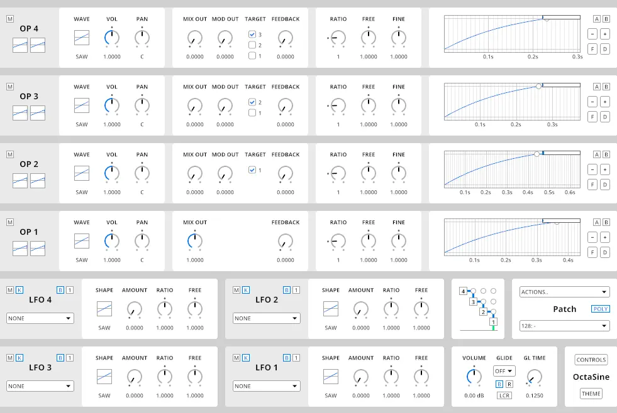Screen dimensions: 617x413
Task: Click the THEME button
Action: pos(591,394)
